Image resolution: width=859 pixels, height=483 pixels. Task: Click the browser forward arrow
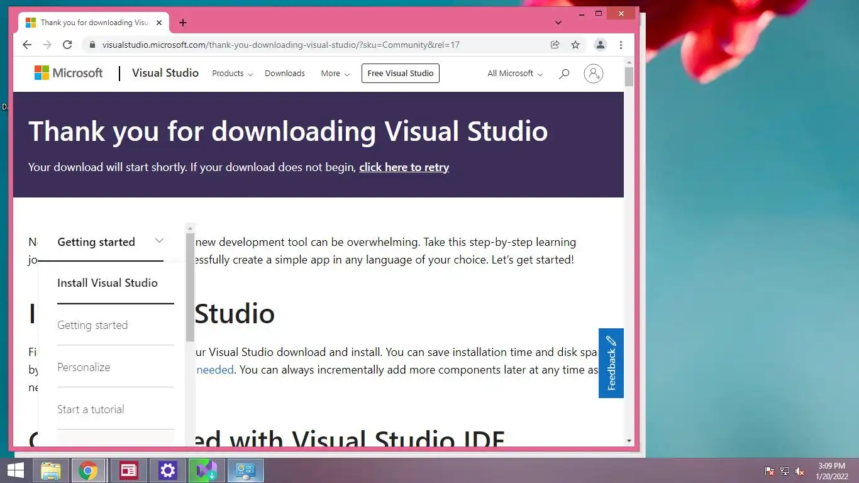point(47,45)
